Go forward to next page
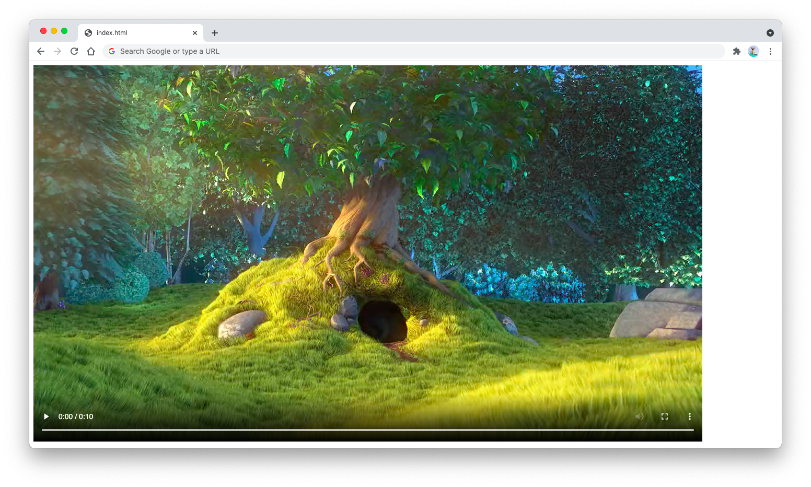 pyautogui.click(x=57, y=51)
